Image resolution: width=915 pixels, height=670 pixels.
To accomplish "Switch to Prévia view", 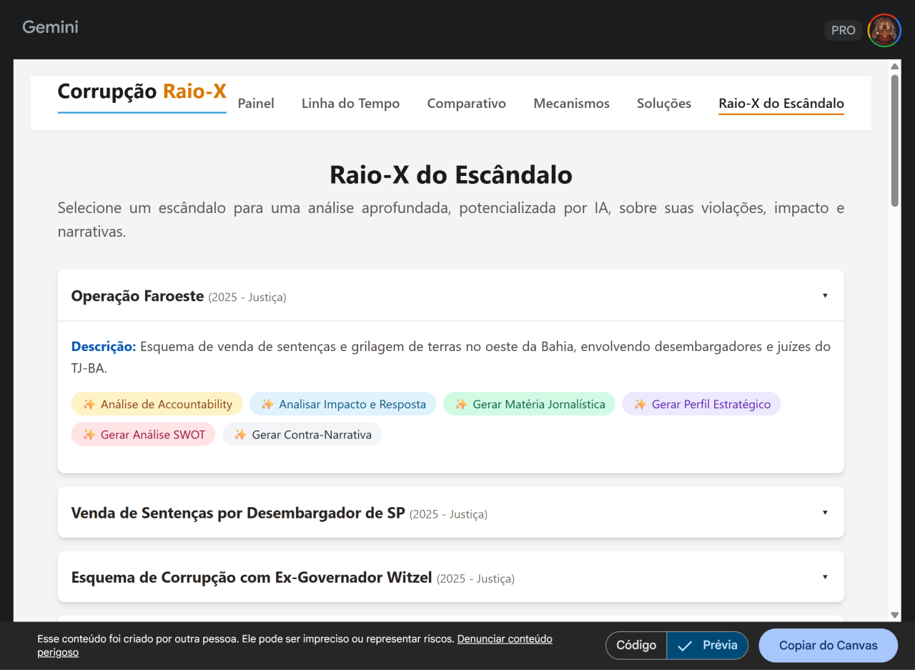I will tap(708, 646).
